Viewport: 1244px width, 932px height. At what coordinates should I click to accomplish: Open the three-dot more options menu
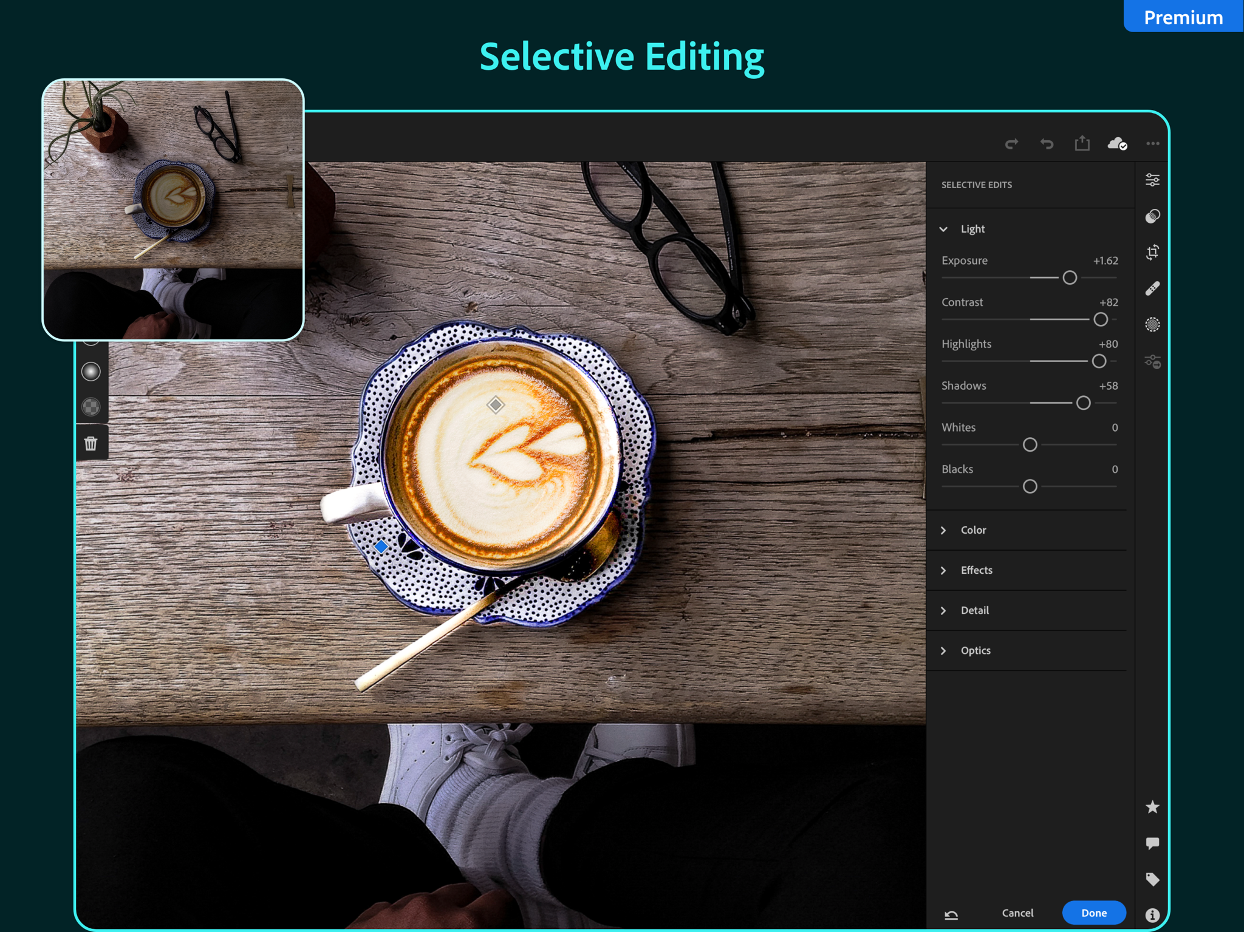point(1152,144)
